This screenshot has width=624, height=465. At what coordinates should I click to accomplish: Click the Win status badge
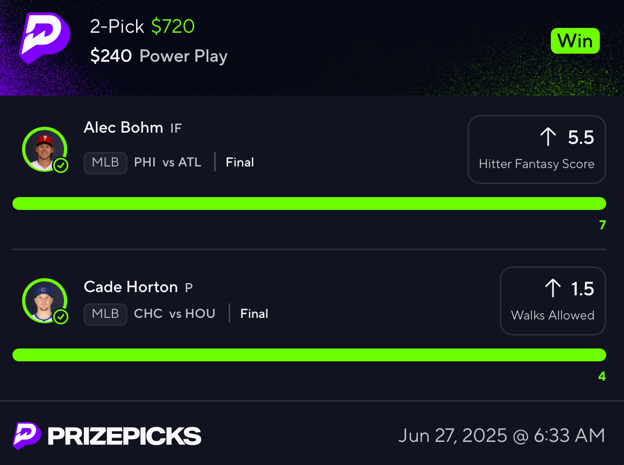pos(575,41)
